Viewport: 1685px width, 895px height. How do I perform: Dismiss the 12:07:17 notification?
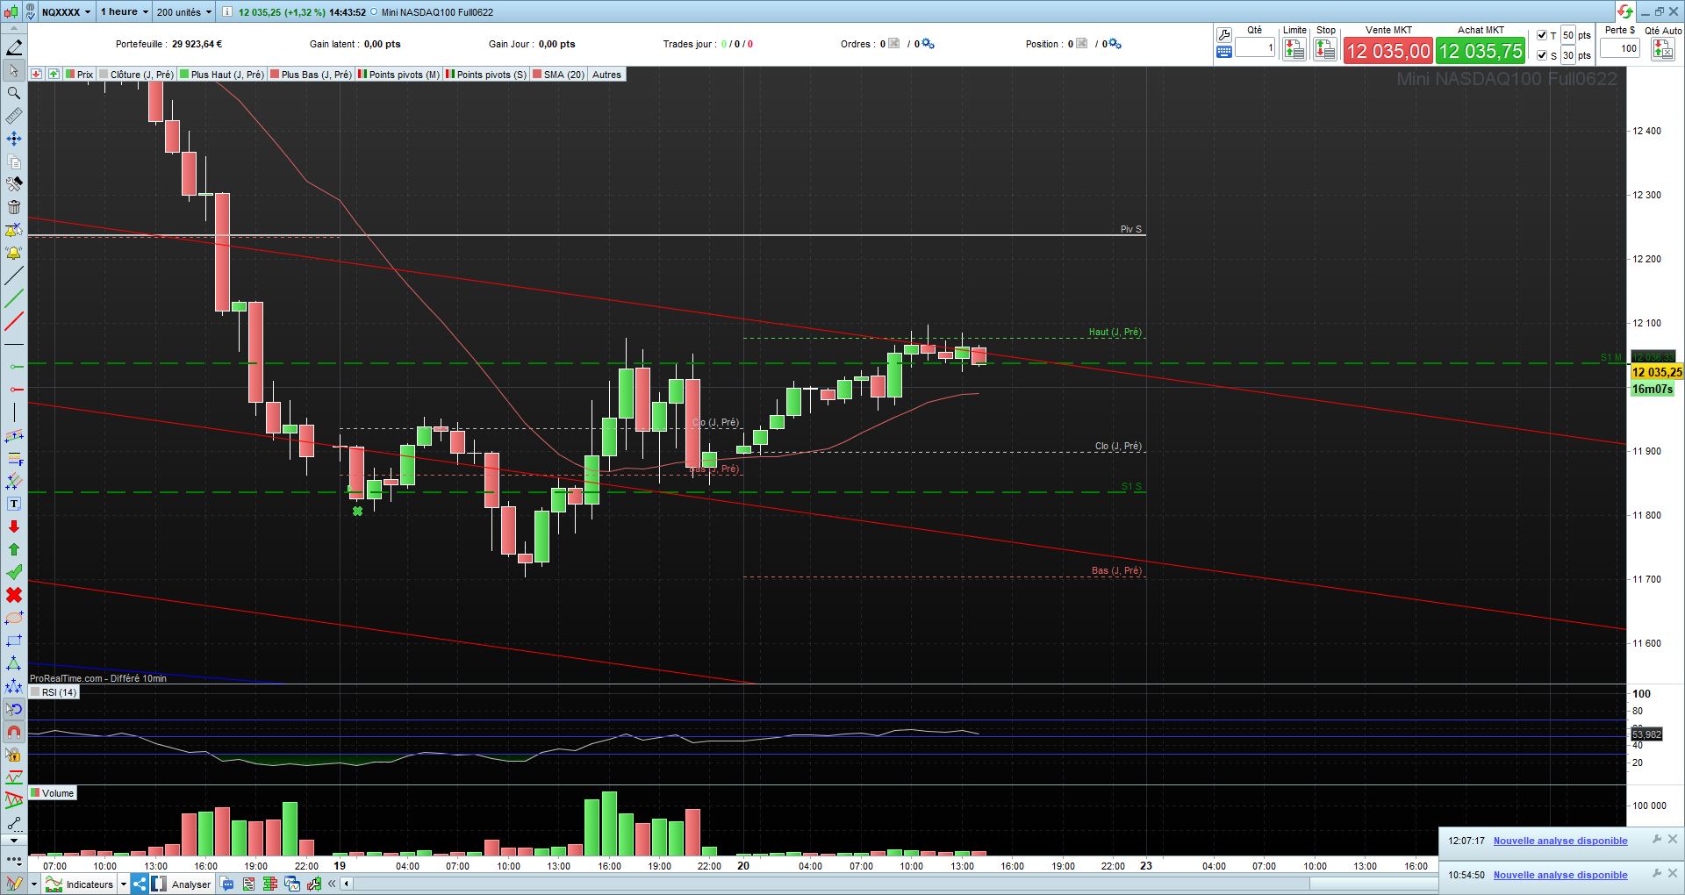1673,840
